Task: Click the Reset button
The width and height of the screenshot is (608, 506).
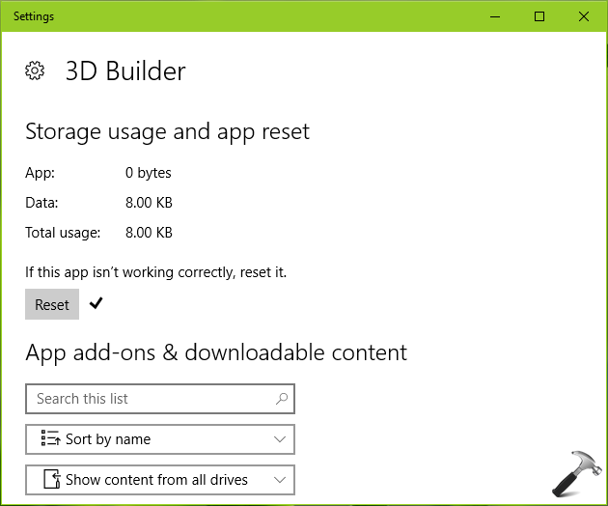Action: [x=52, y=304]
